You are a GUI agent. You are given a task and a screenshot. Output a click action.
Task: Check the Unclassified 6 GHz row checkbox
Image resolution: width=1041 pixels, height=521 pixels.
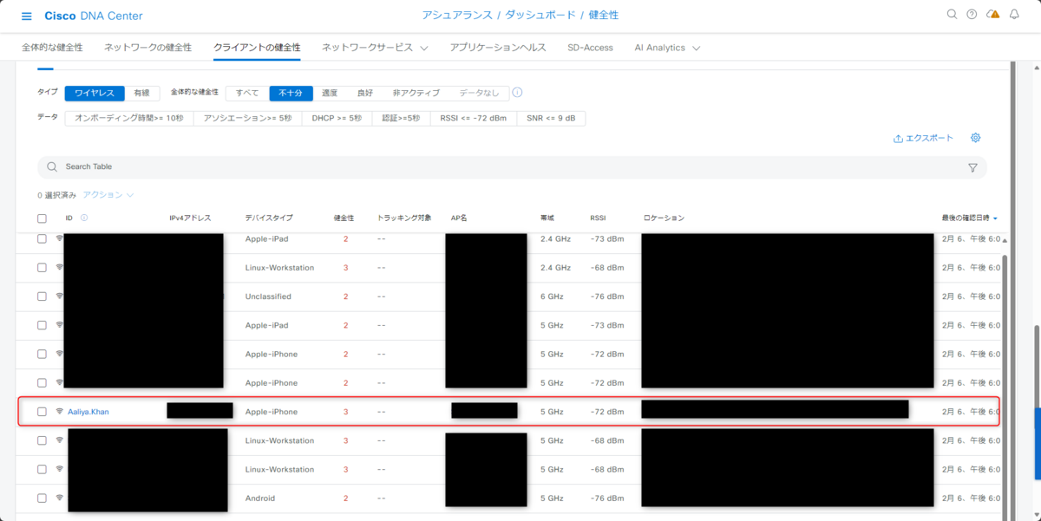pyautogui.click(x=42, y=296)
